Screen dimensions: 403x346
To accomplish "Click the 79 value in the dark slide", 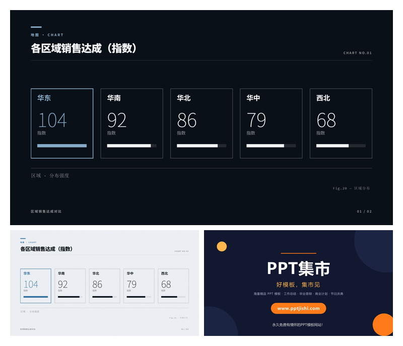I will coord(256,120).
